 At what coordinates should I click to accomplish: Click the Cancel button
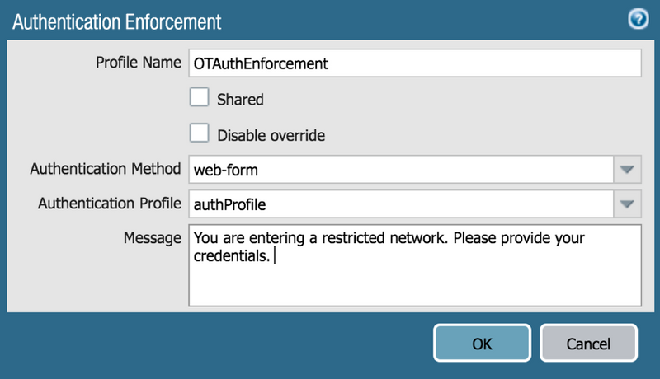pos(588,344)
